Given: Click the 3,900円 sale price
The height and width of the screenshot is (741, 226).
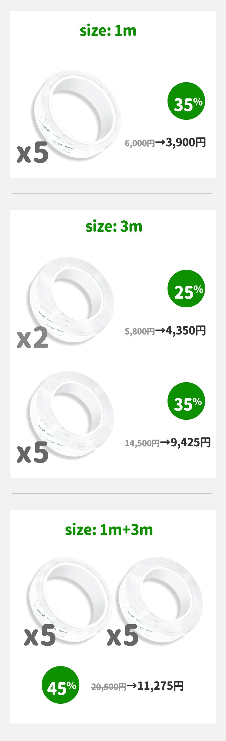Looking at the screenshot, I should pos(186,142).
